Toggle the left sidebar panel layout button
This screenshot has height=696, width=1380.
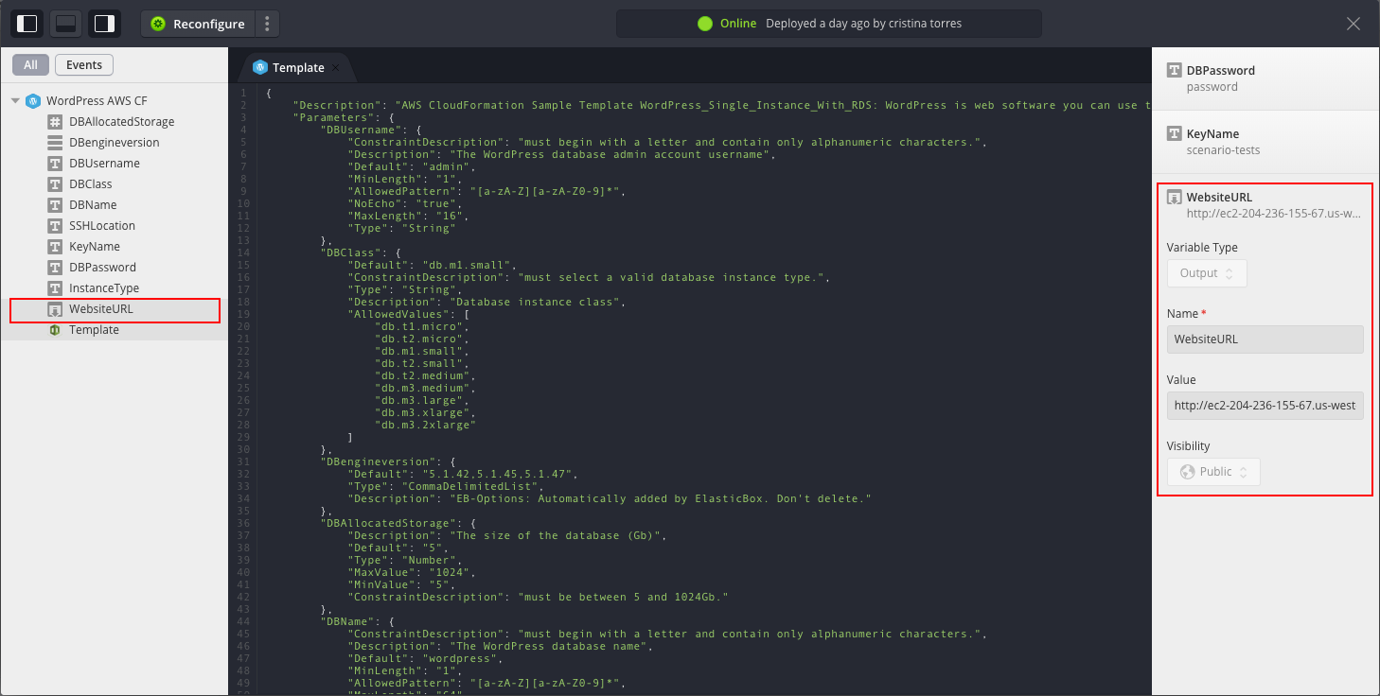click(27, 24)
